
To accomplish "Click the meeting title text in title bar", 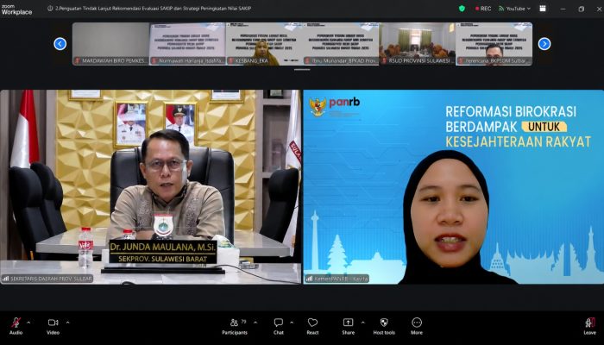I will click(154, 8).
